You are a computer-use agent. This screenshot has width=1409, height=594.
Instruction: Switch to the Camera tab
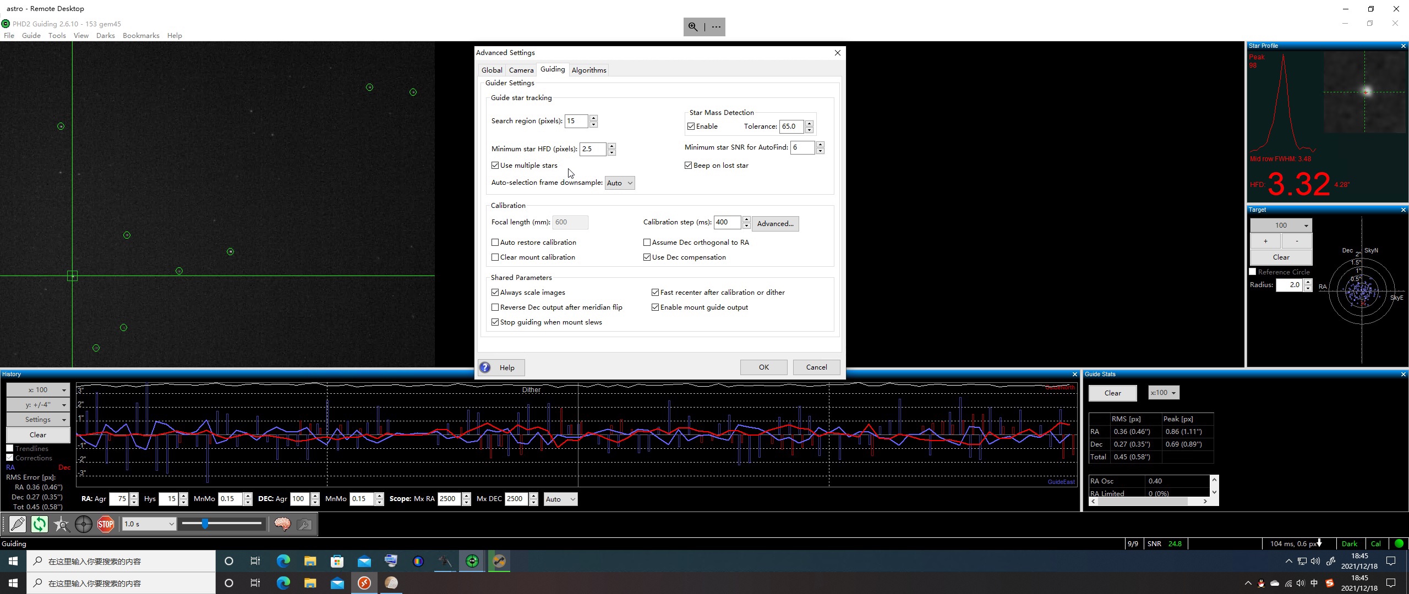click(x=521, y=70)
